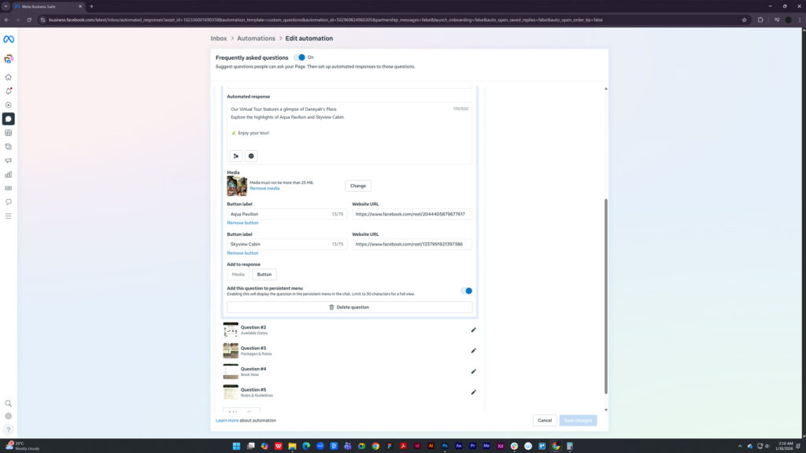806x453 pixels.
Task: Edit Question #2 Available Dates pencil icon
Action: [473, 330]
